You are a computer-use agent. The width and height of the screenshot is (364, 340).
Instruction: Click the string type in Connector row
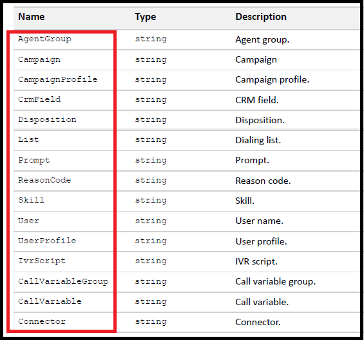tap(151, 322)
